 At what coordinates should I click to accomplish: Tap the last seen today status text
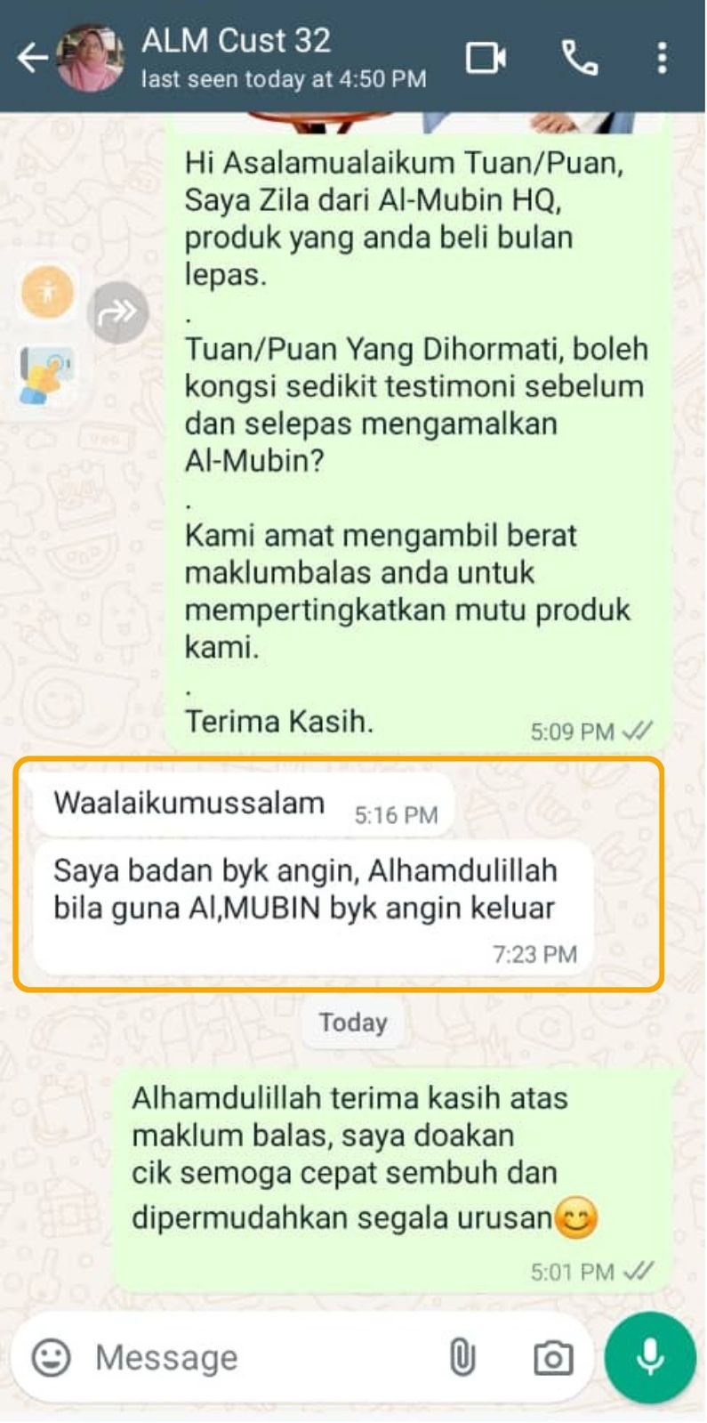(x=284, y=79)
